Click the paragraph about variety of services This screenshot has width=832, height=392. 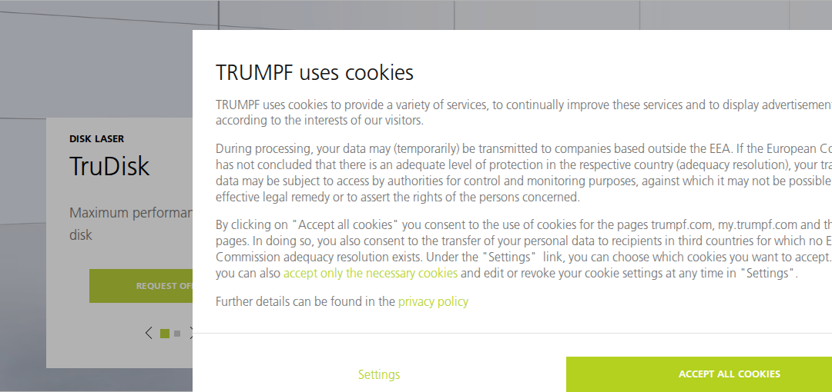point(523,112)
